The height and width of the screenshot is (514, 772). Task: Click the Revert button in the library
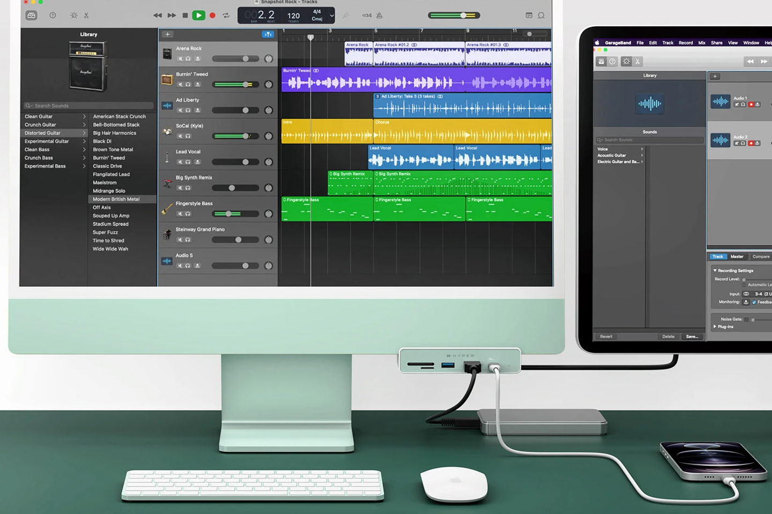tap(606, 337)
